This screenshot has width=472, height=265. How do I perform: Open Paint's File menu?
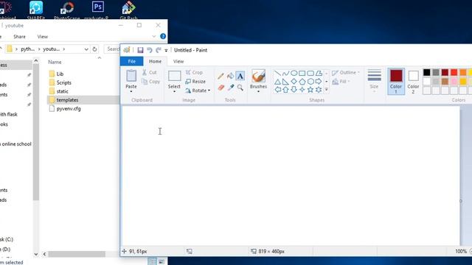(x=131, y=61)
